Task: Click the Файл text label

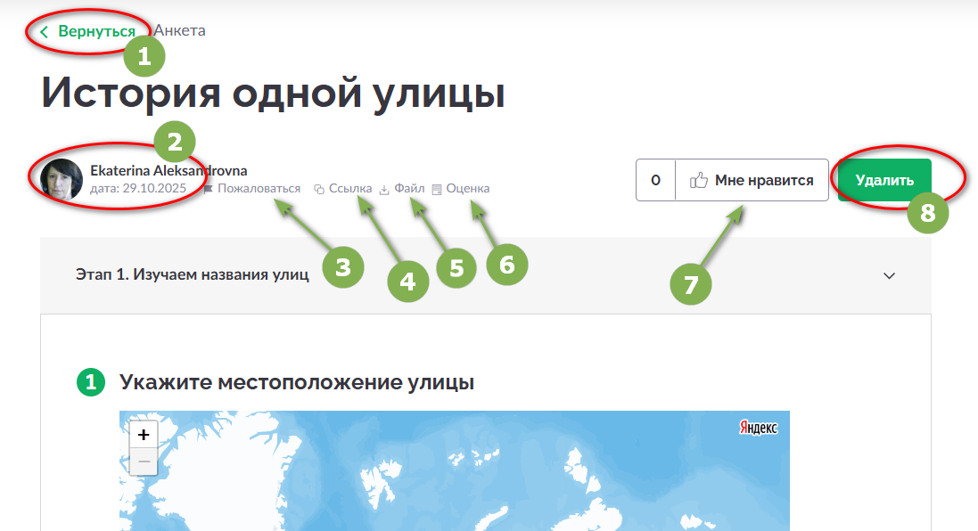Action: [x=409, y=189]
